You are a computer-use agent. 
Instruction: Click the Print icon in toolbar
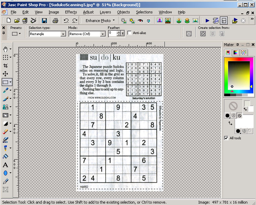click(x=55, y=21)
